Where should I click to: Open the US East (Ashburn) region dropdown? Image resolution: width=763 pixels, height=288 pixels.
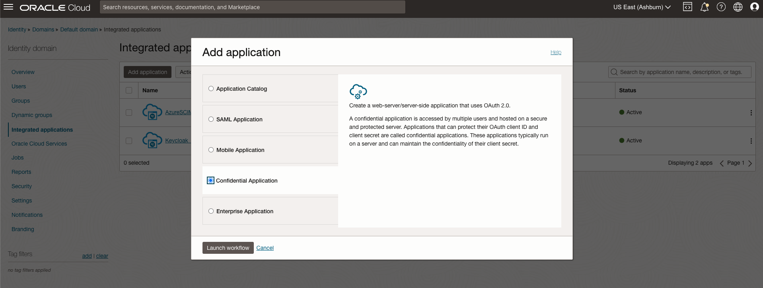642,7
